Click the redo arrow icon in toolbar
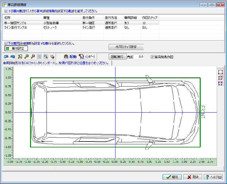The image size is (227, 184). 12,56
